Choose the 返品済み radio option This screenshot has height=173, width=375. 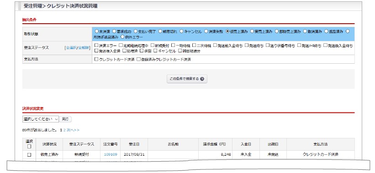[326, 31]
